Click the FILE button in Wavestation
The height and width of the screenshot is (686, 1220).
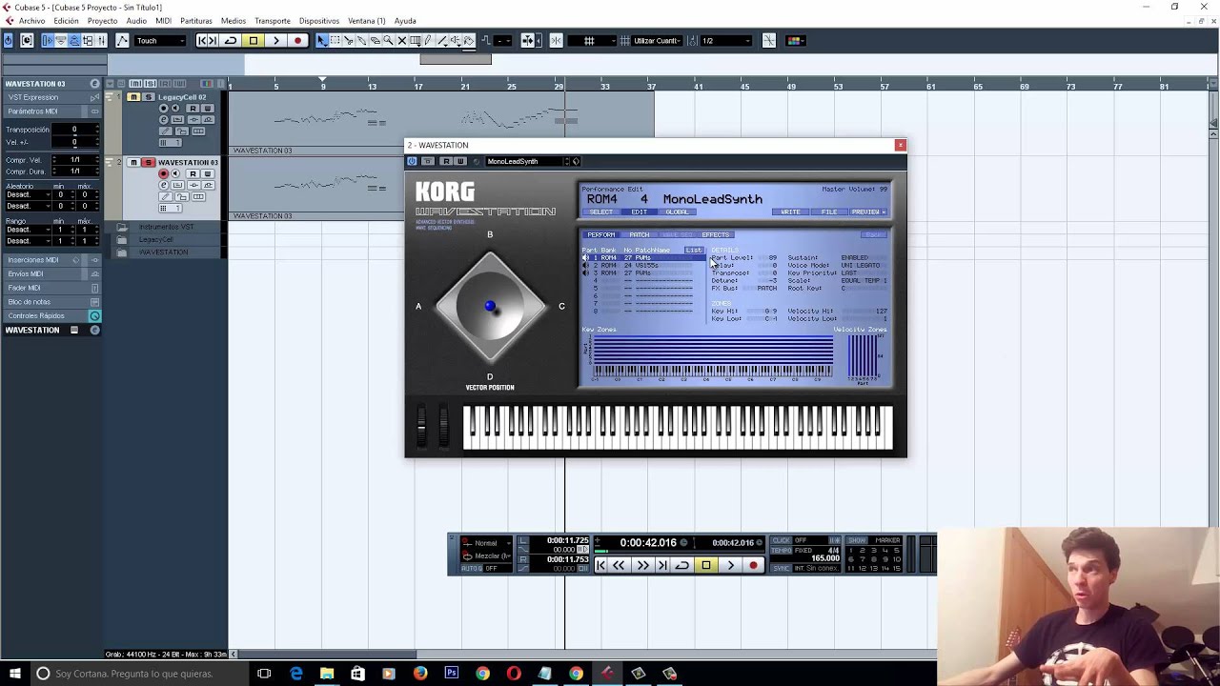829,212
